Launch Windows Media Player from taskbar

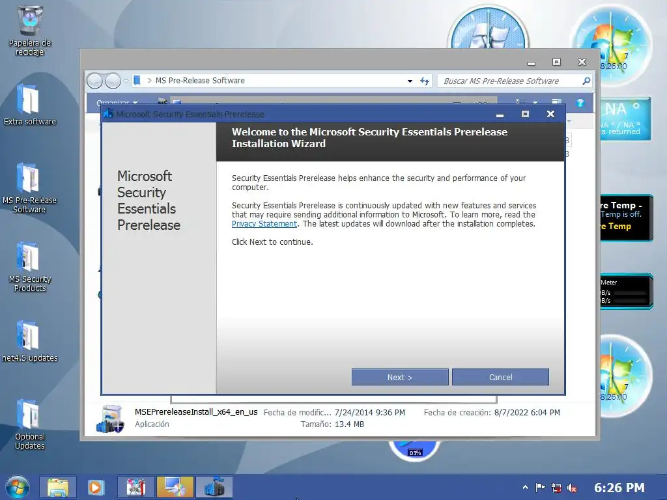click(x=96, y=487)
